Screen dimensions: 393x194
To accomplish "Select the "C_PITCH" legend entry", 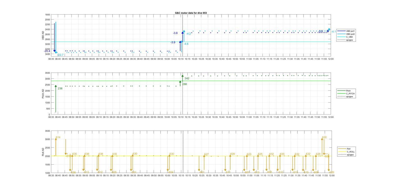I will click(x=350, y=94).
